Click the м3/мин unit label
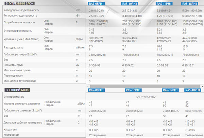Viewport: 204px width, 138px height. point(80,47)
